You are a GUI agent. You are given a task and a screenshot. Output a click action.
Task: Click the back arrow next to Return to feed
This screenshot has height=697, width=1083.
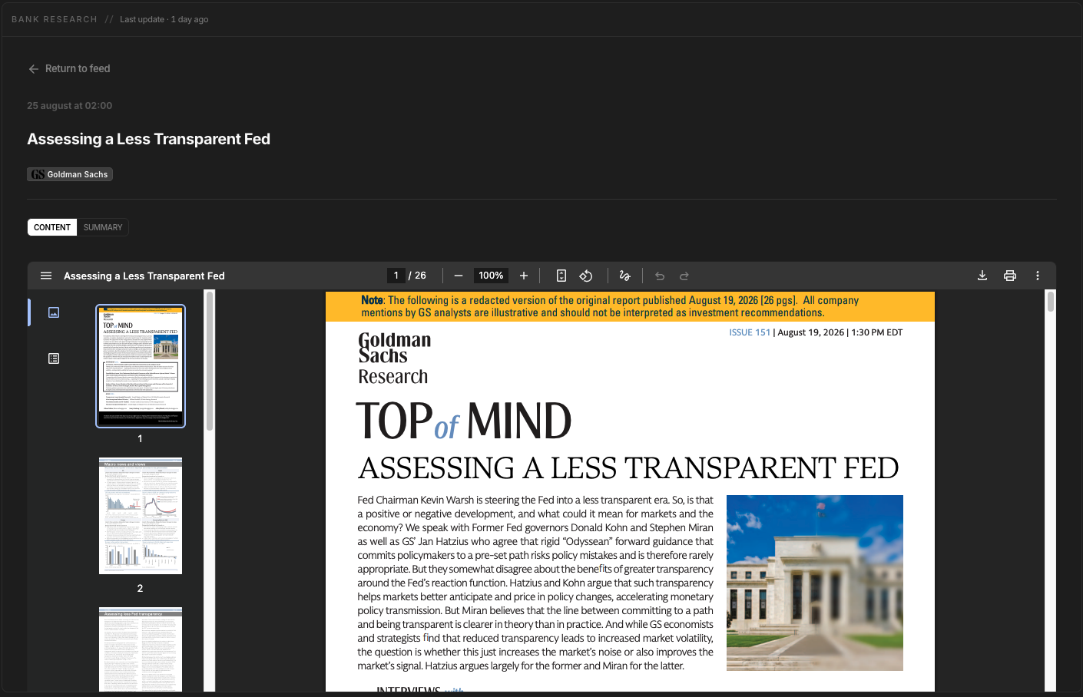[x=34, y=69]
